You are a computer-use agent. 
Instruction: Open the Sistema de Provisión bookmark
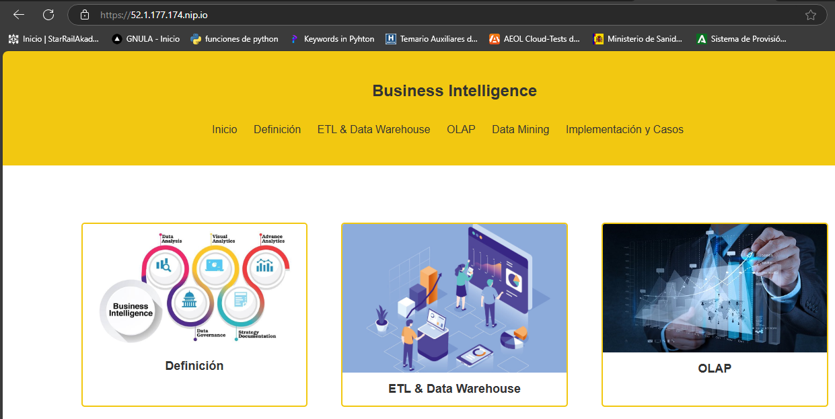coord(741,39)
